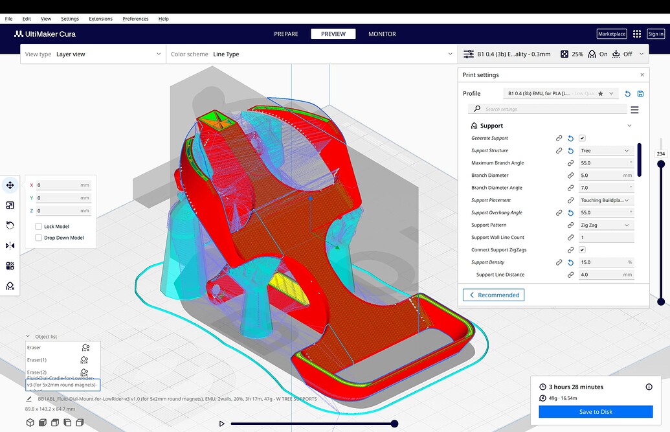
Task: Enable the Drop Down Model checkbox
Action: click(x=39, y=238)
